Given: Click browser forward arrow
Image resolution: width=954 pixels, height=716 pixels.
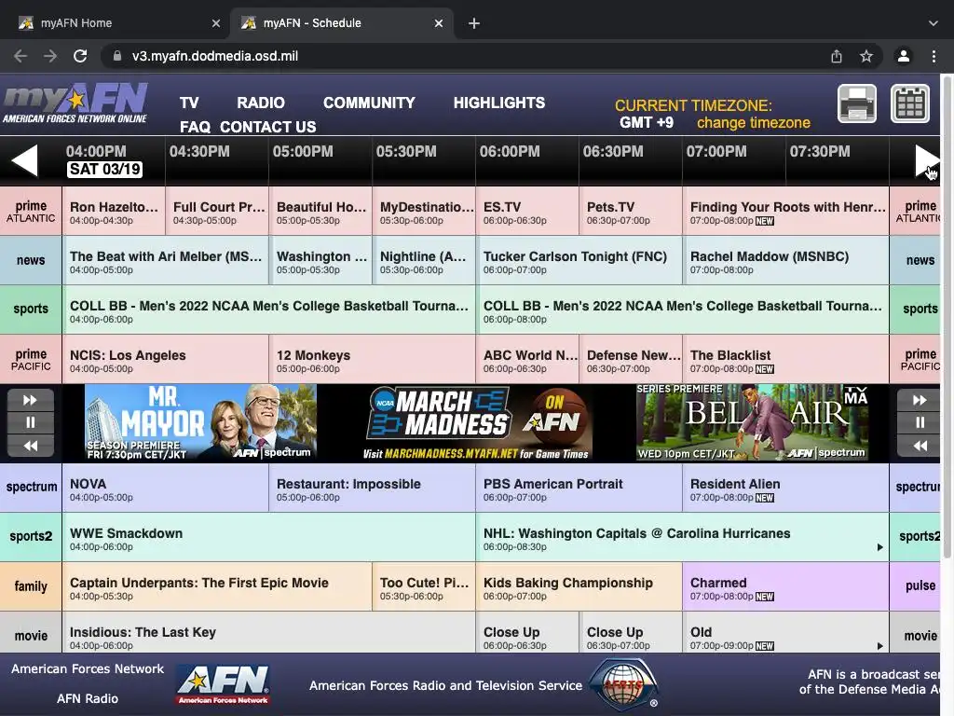Looking at the screenshot, I should pos(50,56).
